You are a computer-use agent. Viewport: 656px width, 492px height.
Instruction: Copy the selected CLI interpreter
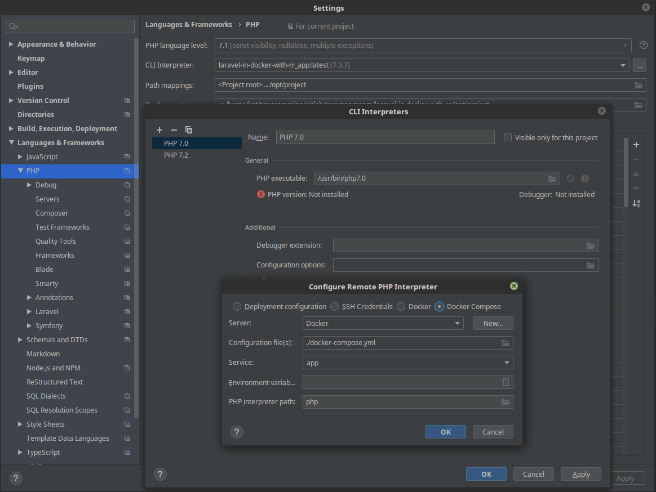pos(189,130)
